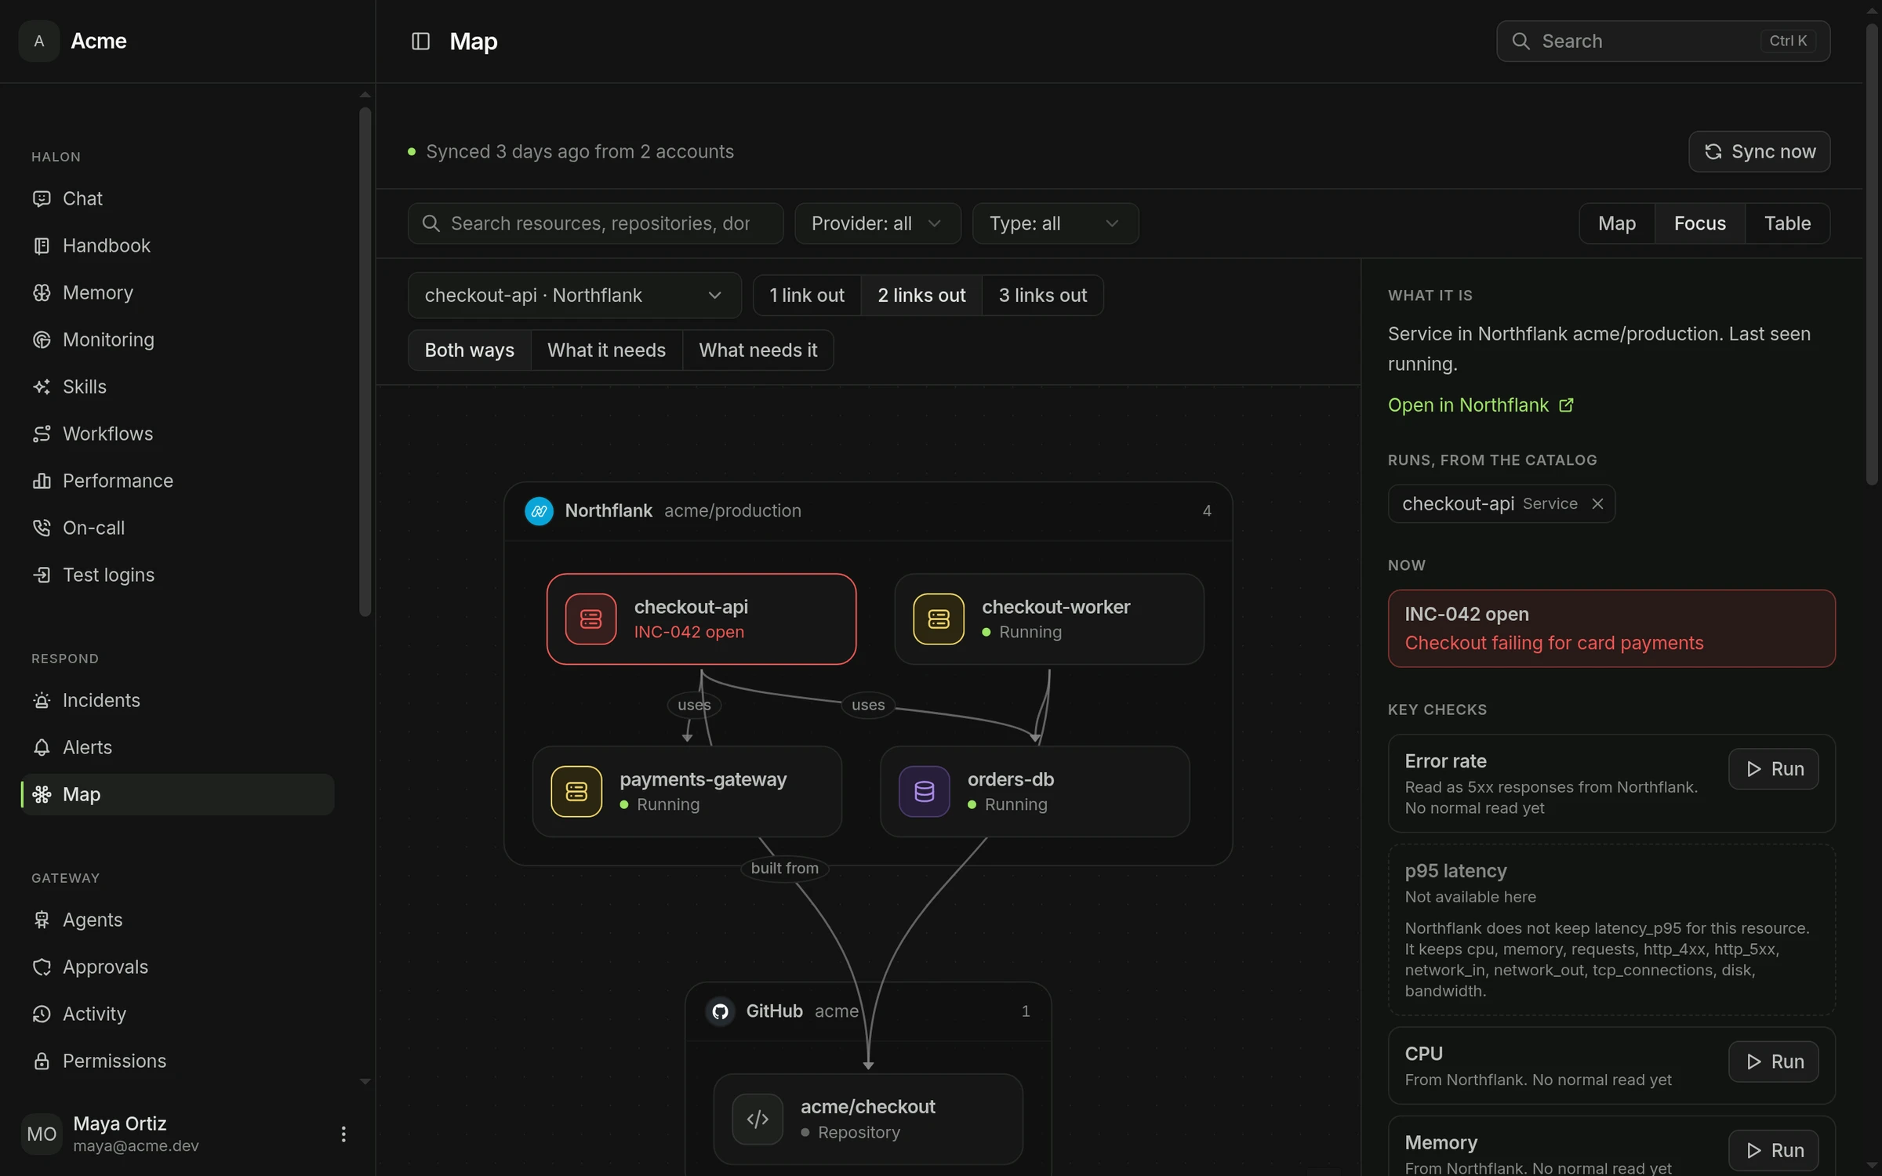Open Chat in the sidebar
1882x1176 pixels.
(x=177, y=198)
